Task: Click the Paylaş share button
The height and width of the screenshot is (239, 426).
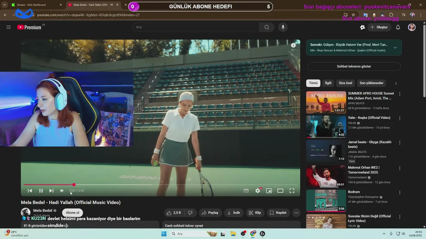Action: [x=210, y=213]
